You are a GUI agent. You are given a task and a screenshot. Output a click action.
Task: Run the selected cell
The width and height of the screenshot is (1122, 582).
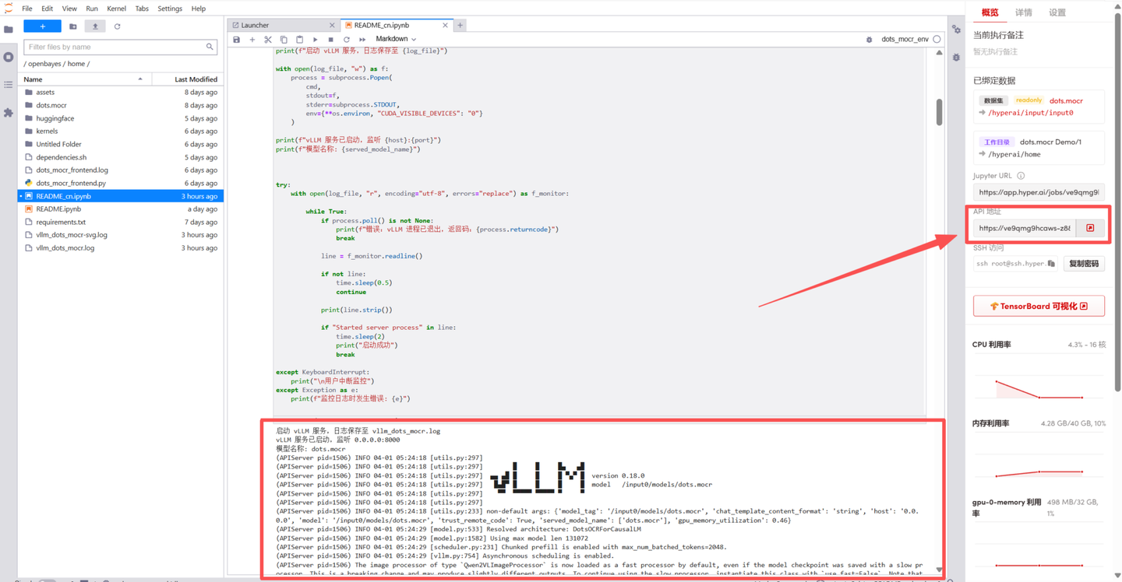315,39
